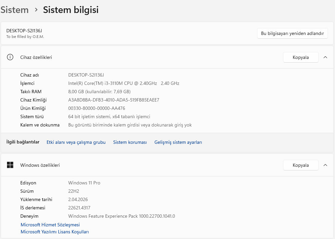Select product ID 00330-80000-00000-AA476

coord(97,108)
